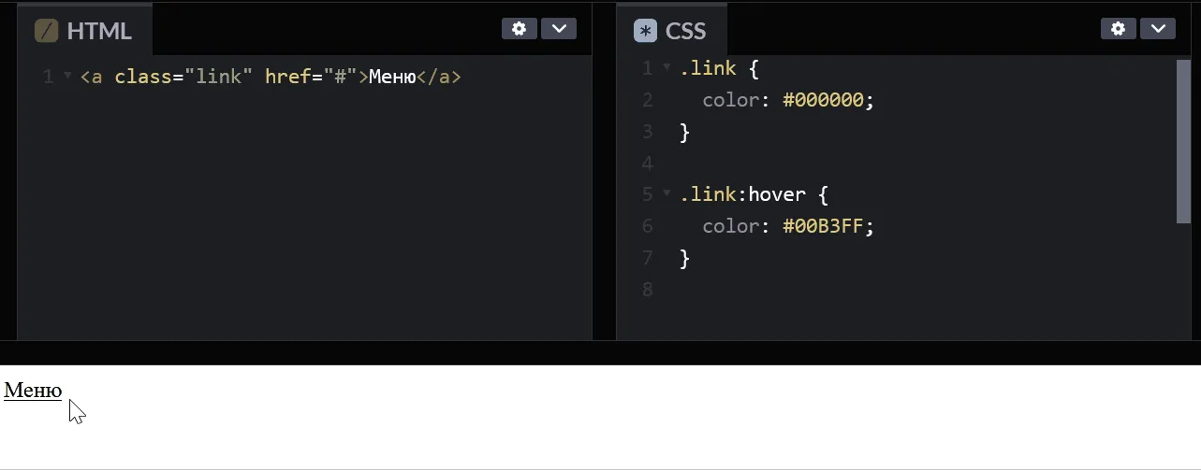Click the CSS editor vertical scrollbar
This screenshot has width=1201, height=470.
tap(1183, 141)
